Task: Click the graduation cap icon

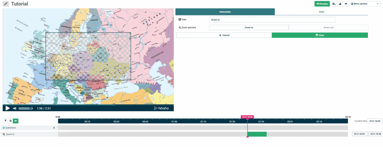Action: pos(346,4)
